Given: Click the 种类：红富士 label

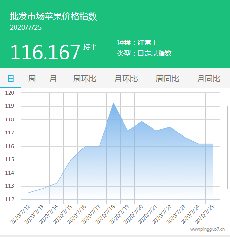Looking at the screenshot, I should click(x=138, y=43).
